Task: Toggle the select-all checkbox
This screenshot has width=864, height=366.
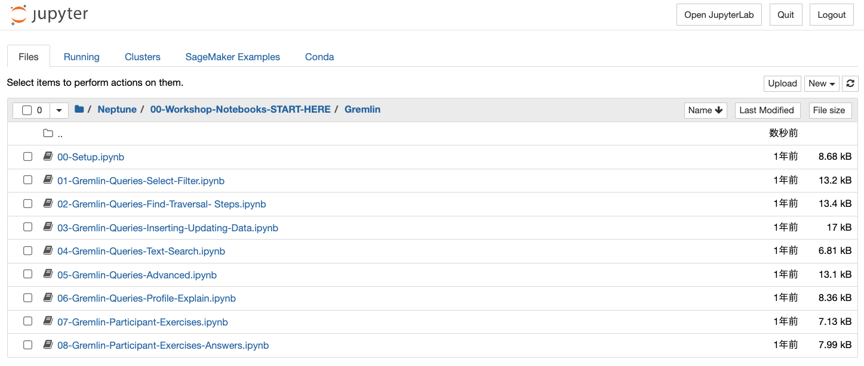Action: click(x=27, y=110)
